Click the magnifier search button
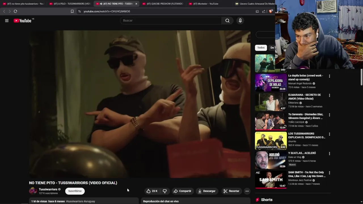 tap(227, 20)
